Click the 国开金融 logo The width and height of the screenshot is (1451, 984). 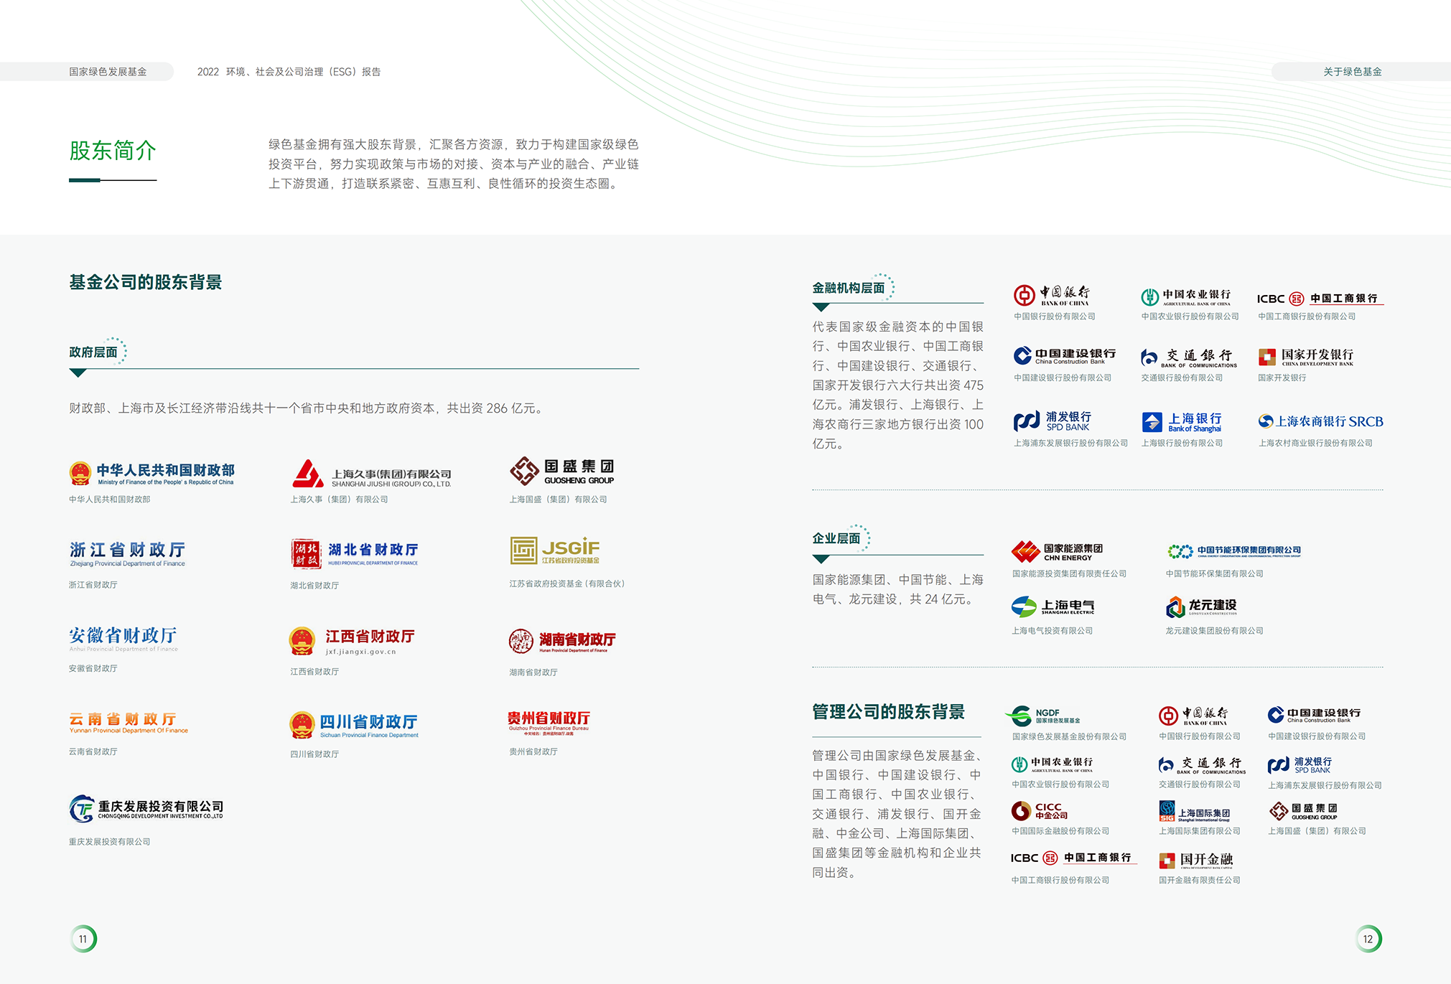(1195, 860)
